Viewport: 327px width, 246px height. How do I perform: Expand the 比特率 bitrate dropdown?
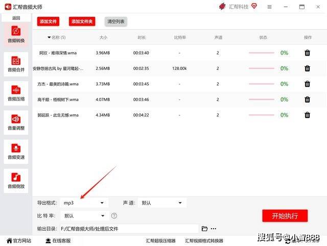coord(84,216)
